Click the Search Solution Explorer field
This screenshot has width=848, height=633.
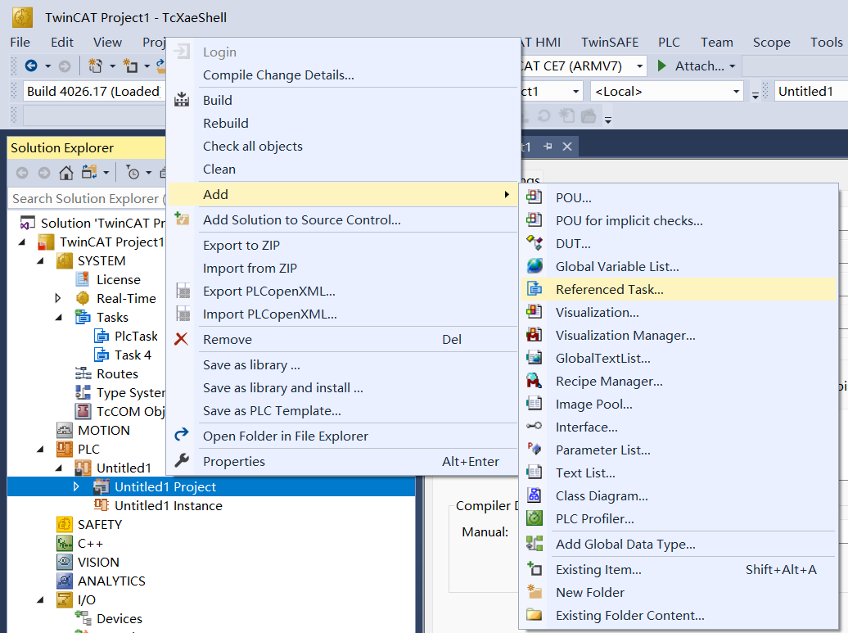pos(88,198)
